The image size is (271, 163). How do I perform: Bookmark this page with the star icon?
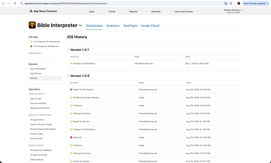tap(231, 3)
